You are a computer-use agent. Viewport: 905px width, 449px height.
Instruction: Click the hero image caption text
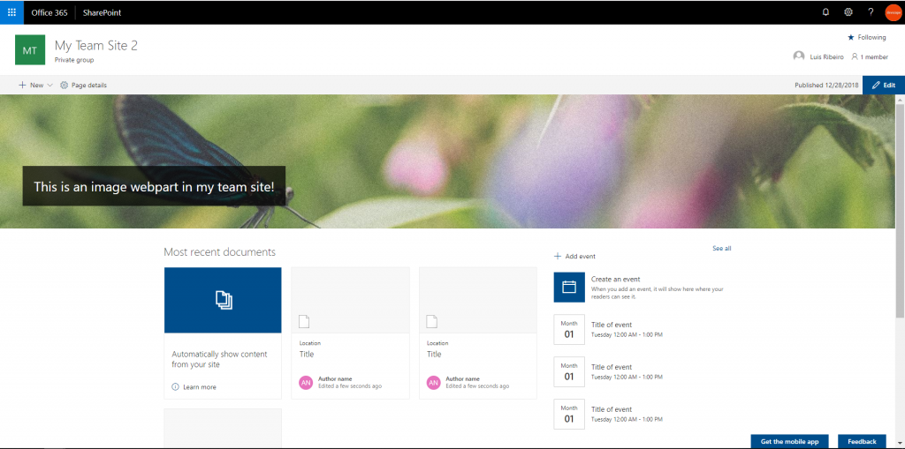[154, 186]
